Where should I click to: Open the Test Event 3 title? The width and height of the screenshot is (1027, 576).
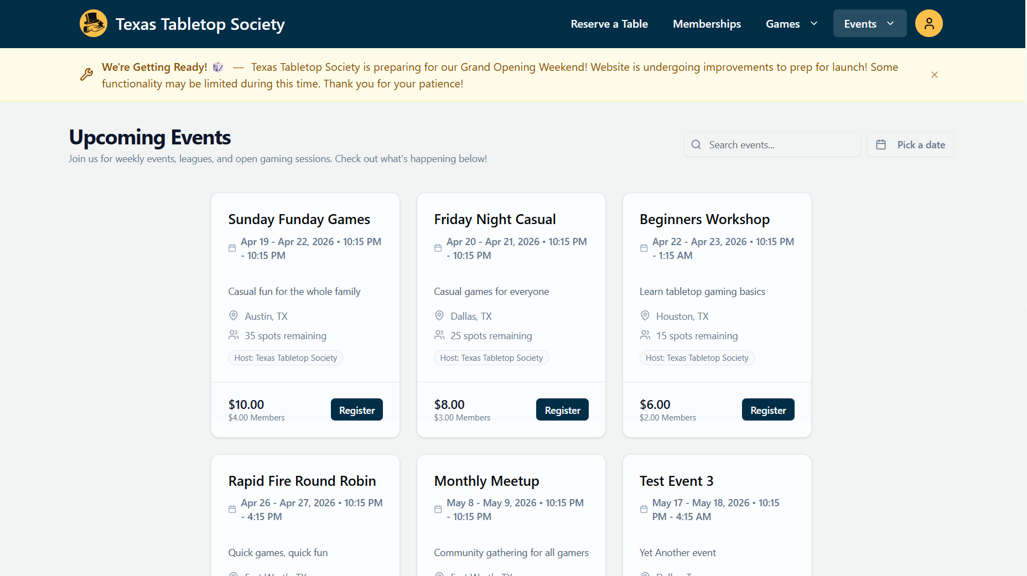click(x=677, y=481)
